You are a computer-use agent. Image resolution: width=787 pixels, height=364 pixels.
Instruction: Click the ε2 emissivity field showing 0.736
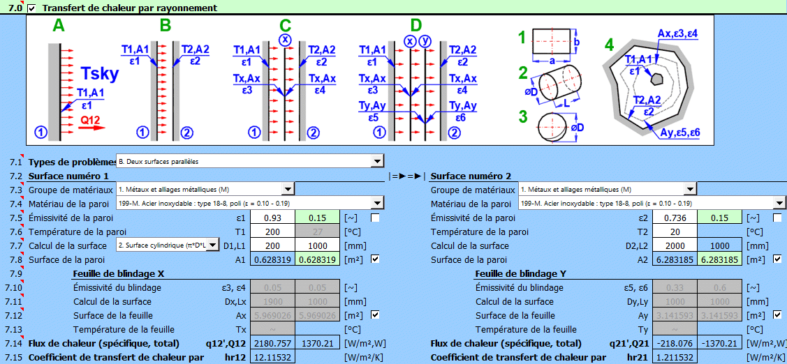pyautogui.click(x=676, y=218)
